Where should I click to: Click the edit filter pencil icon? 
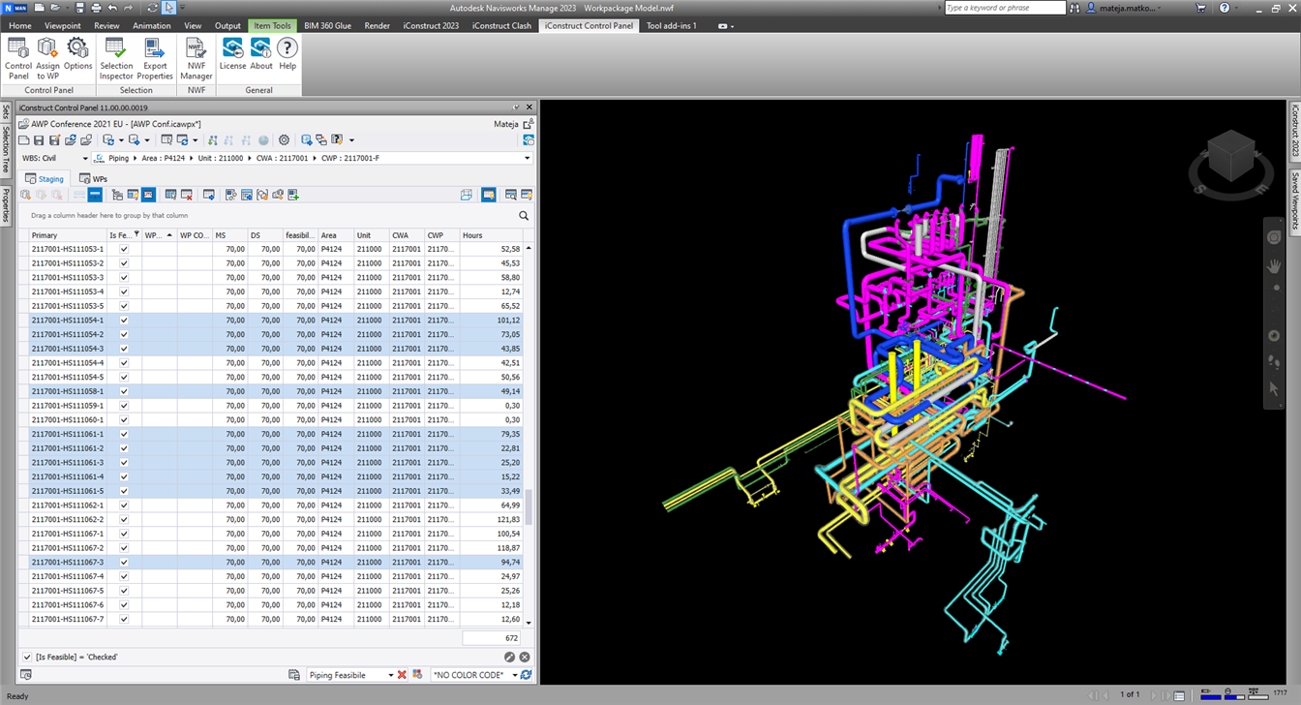tap(509, 657)
